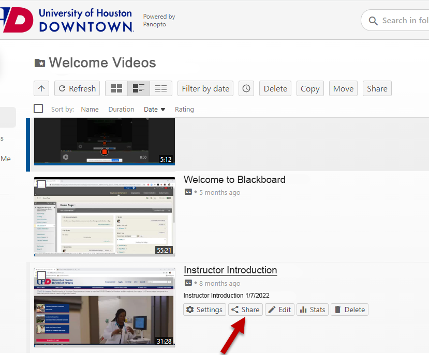Click the Welcome Videos folder star icon

pyautogui.click(x=40, y=63)
